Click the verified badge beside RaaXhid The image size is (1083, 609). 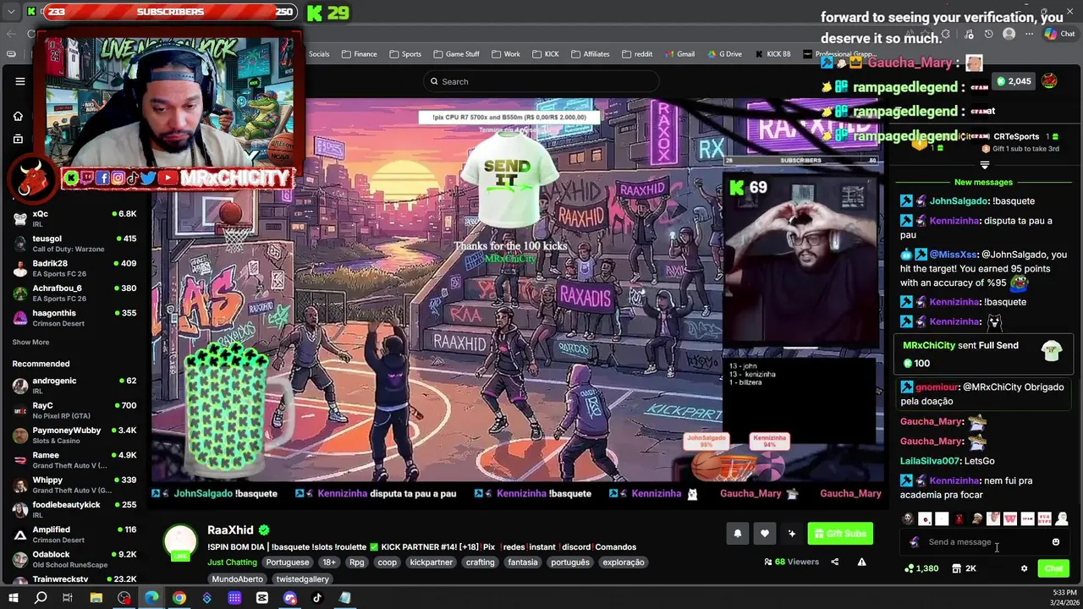(264, 530)
